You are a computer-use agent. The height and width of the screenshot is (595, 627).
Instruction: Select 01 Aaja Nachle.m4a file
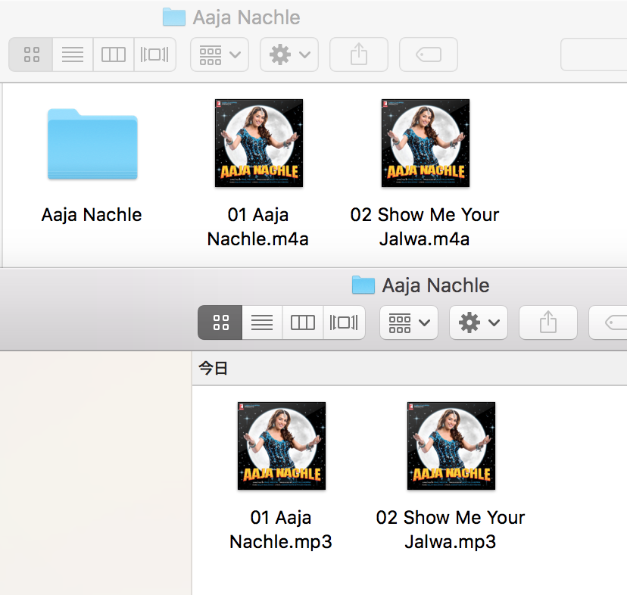click(x=259, y=143)
